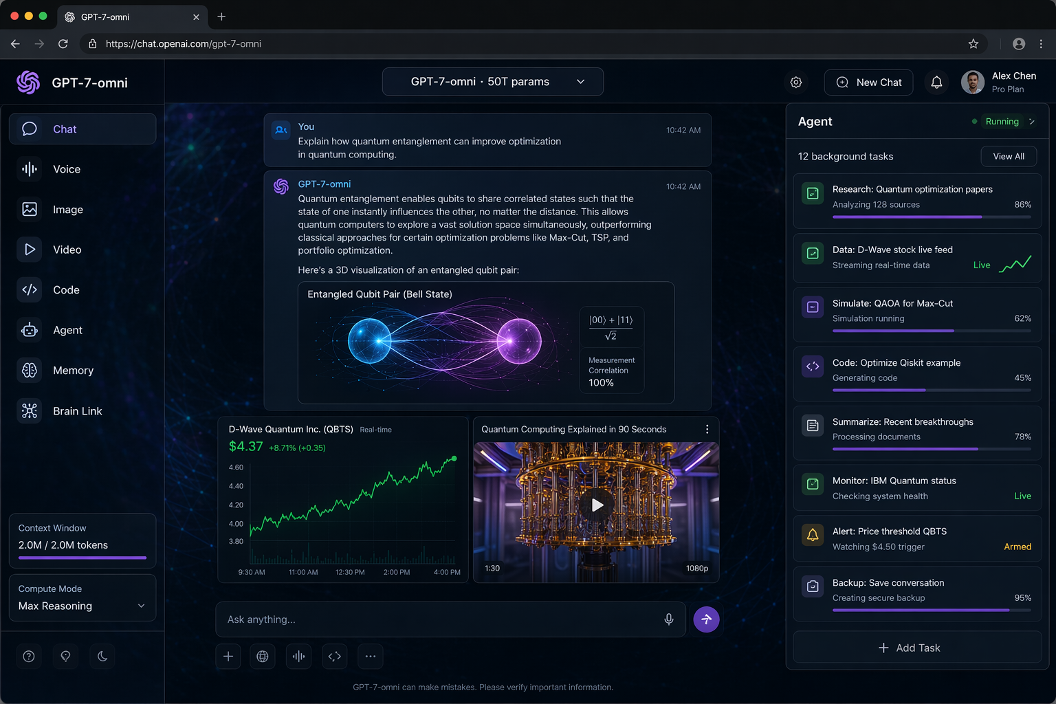Screen dimensions: 1056x704
Task: Collapse the Agent panel chevron
Action: 1032,122
